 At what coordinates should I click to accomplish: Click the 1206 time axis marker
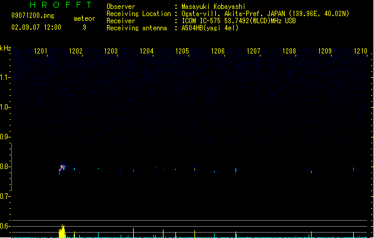tap(218, 51)
